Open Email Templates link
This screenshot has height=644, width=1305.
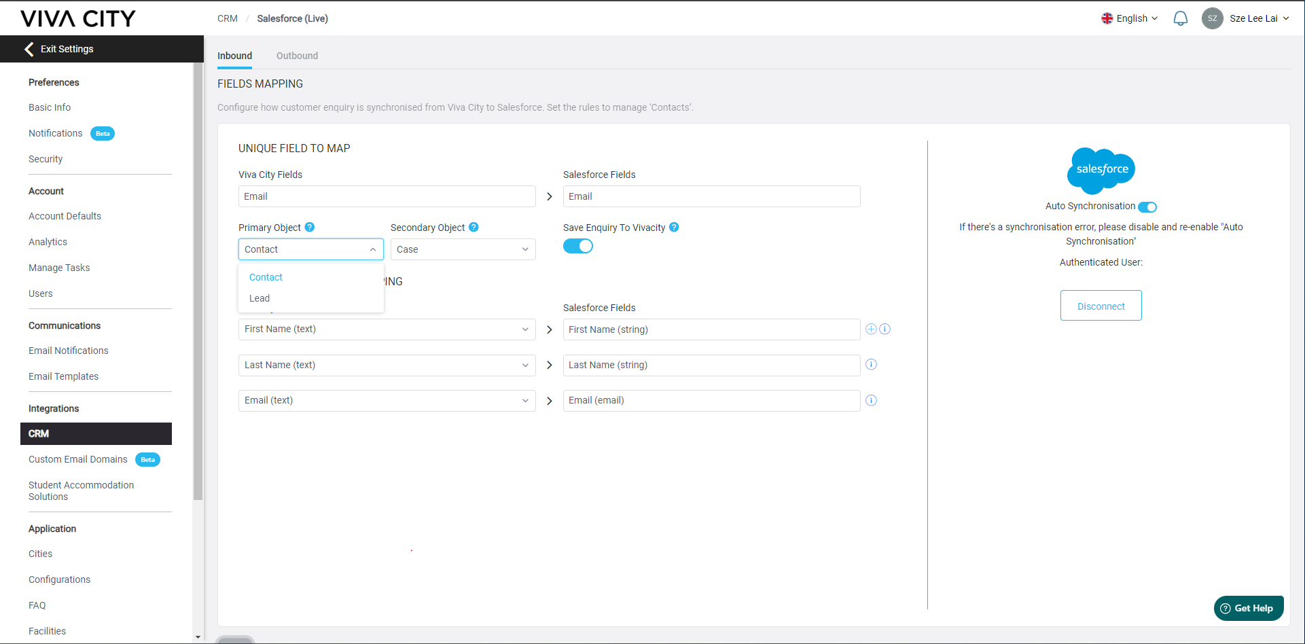click(63, 376)
